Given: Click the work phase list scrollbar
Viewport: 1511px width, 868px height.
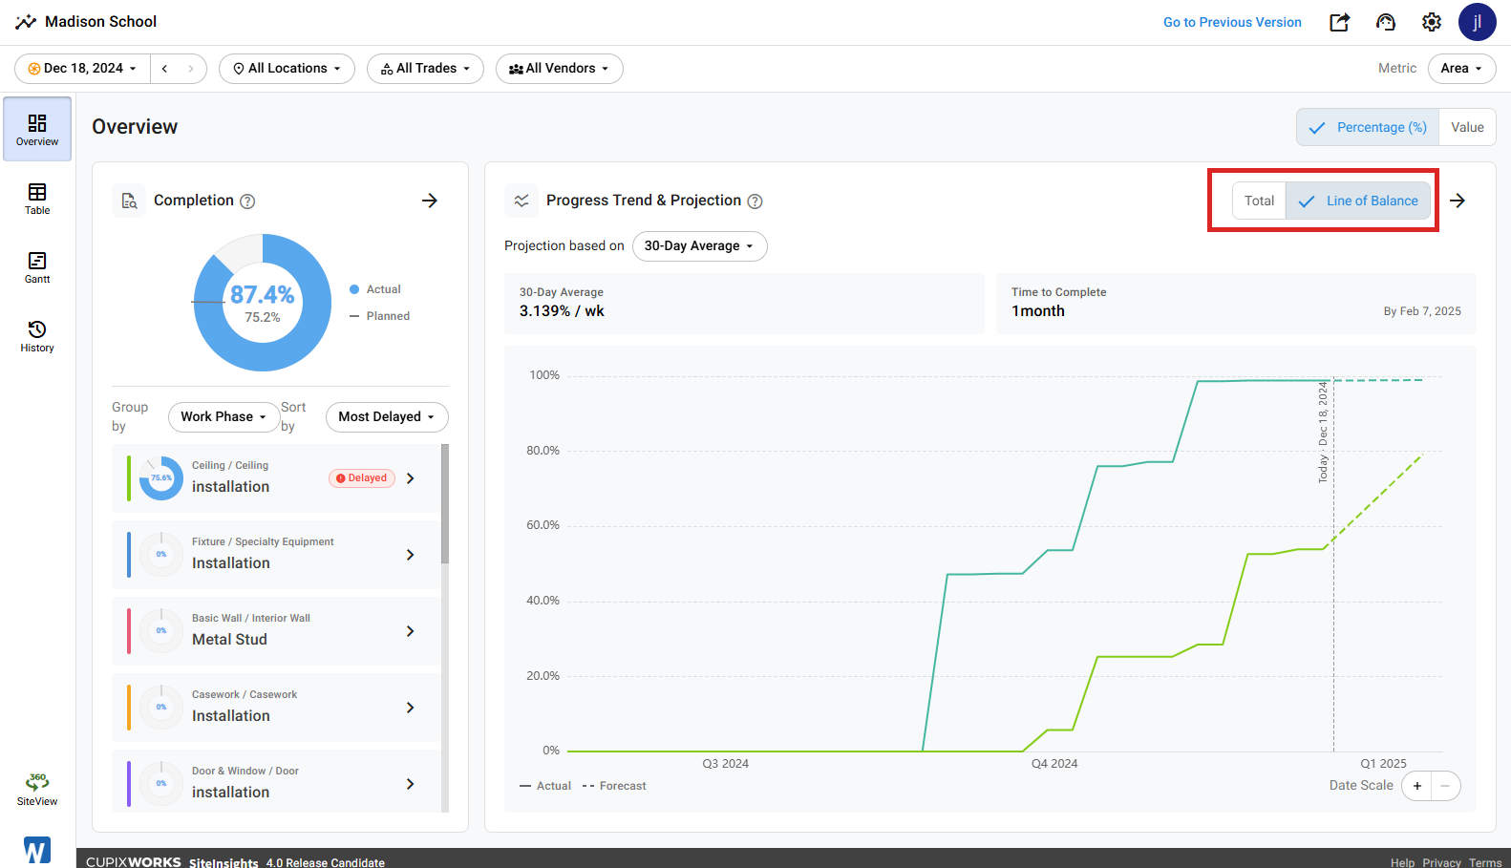Looking at the screenshot, I should [445, 503].
